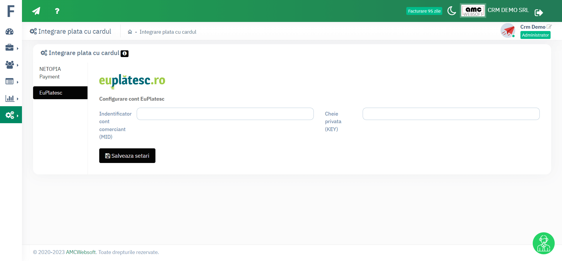Open the help question mark icon

pyautogui.click(x=57, y=11)
